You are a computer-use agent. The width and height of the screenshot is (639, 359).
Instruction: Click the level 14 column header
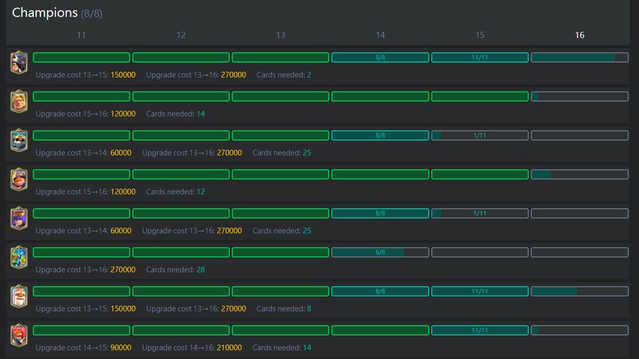tap(380, 35)
